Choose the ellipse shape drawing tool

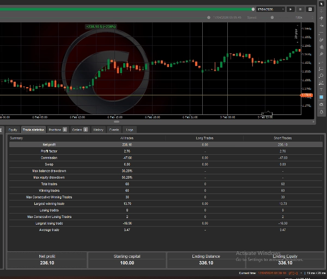coord(322,76)
